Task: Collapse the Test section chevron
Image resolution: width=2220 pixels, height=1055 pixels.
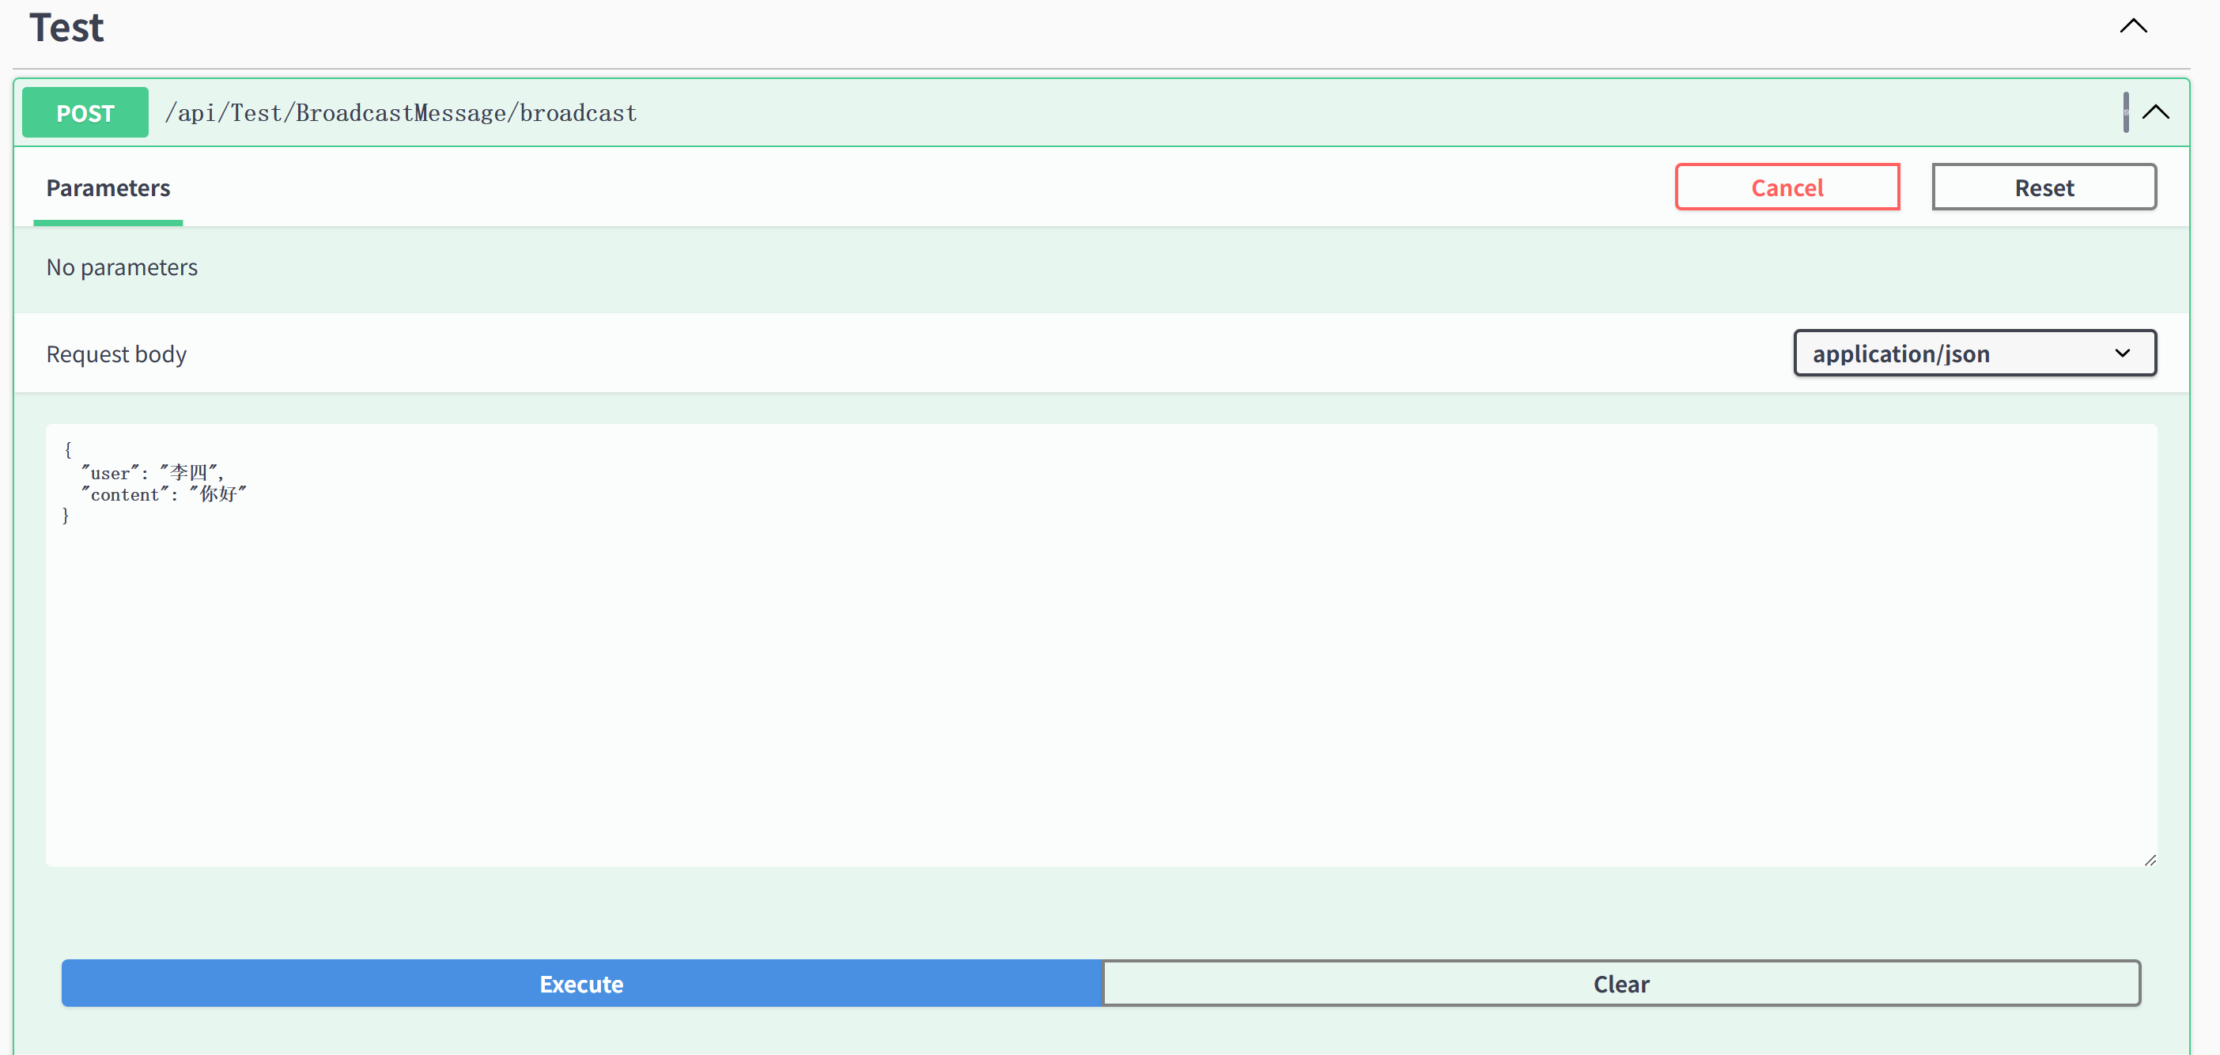Action: (x=2133, y=26)
